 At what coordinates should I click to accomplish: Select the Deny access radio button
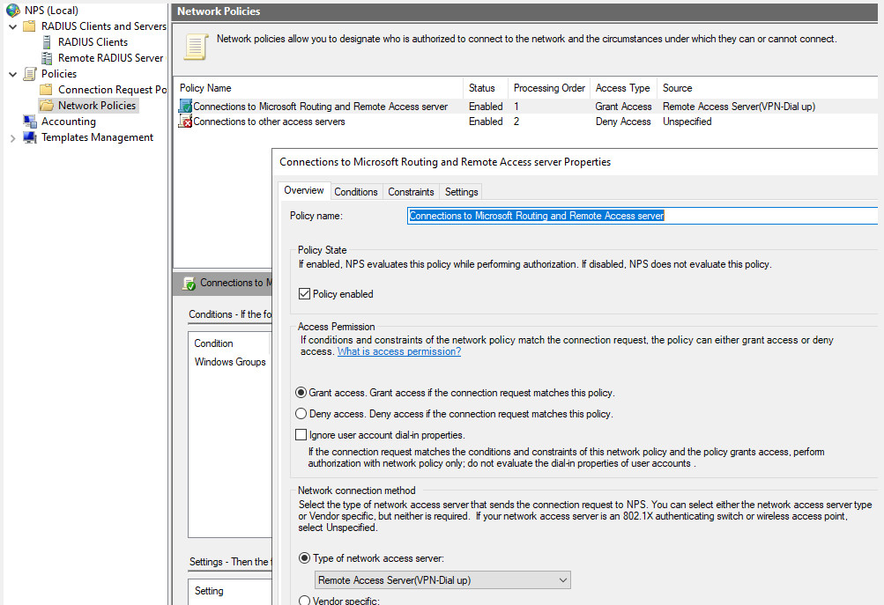click(x=301, y=414)
